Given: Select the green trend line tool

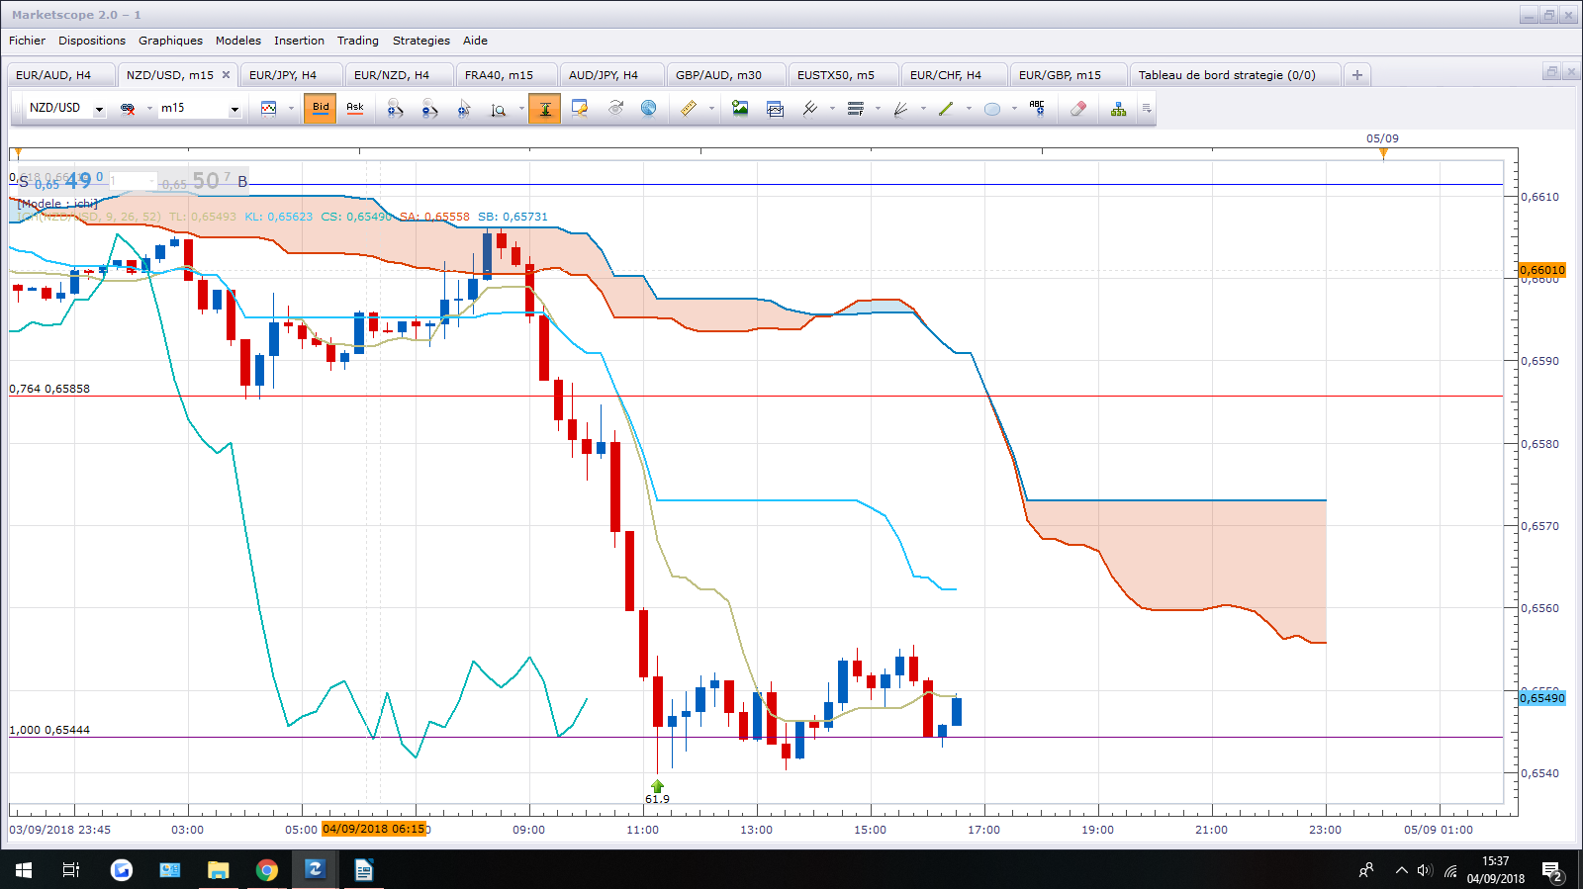Looking at the screenshot, I should click(x=947, y=109).
